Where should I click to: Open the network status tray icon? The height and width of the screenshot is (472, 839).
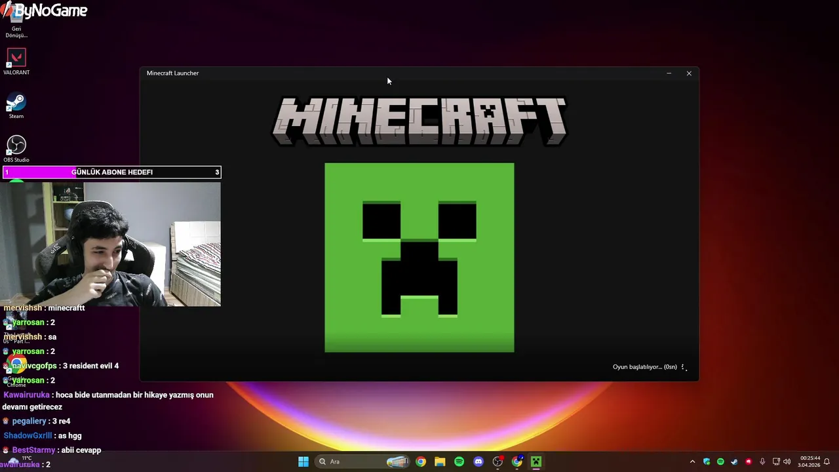click(x=776, y=462)
